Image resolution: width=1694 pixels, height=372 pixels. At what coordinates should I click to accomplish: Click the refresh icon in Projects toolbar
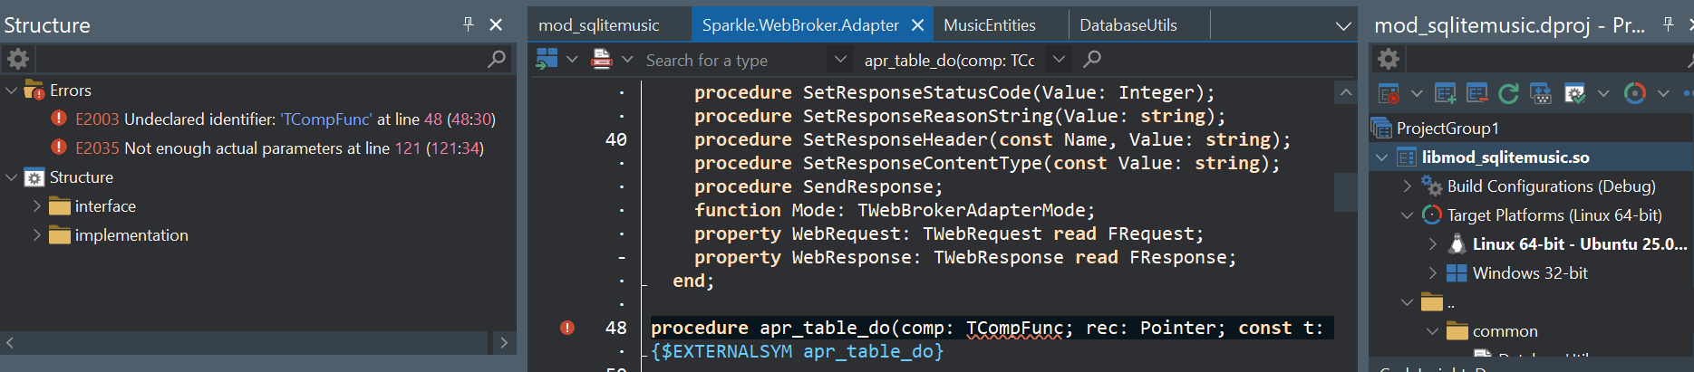point(1508,93)
